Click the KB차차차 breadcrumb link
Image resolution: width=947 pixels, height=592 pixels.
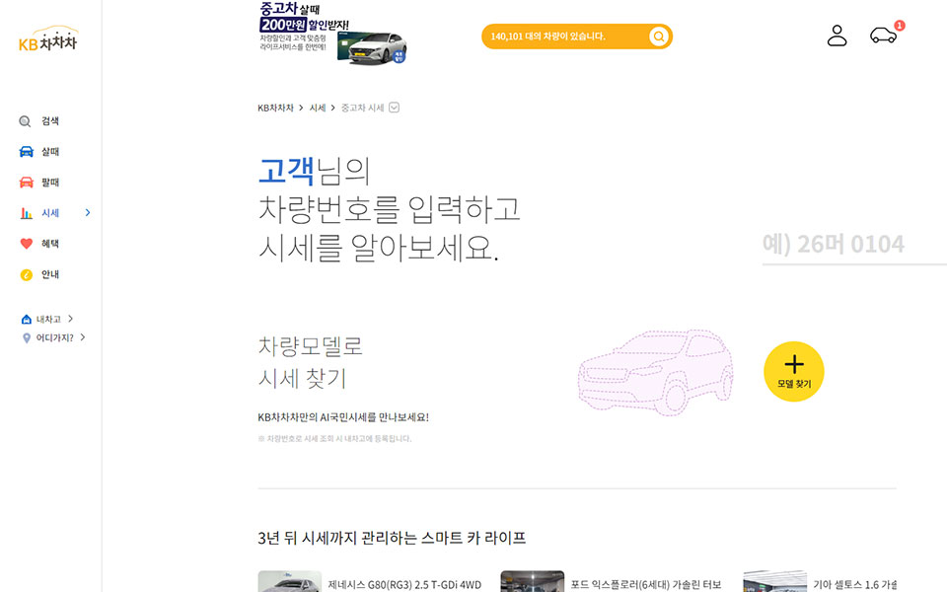pyautogui.click(x=275, y=108)
